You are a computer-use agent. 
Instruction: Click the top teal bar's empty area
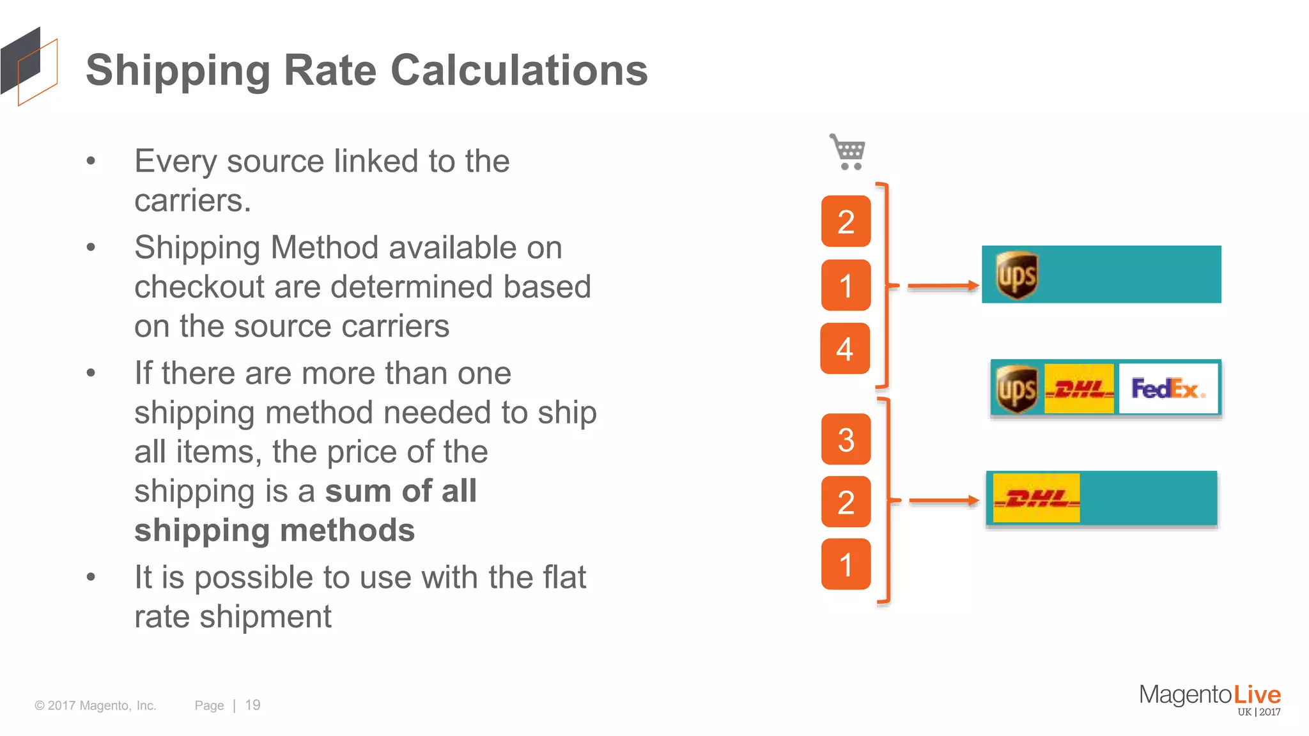pos(1130,275)
